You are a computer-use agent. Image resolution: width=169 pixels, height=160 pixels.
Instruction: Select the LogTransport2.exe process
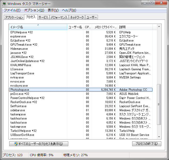tap(81, 73)
